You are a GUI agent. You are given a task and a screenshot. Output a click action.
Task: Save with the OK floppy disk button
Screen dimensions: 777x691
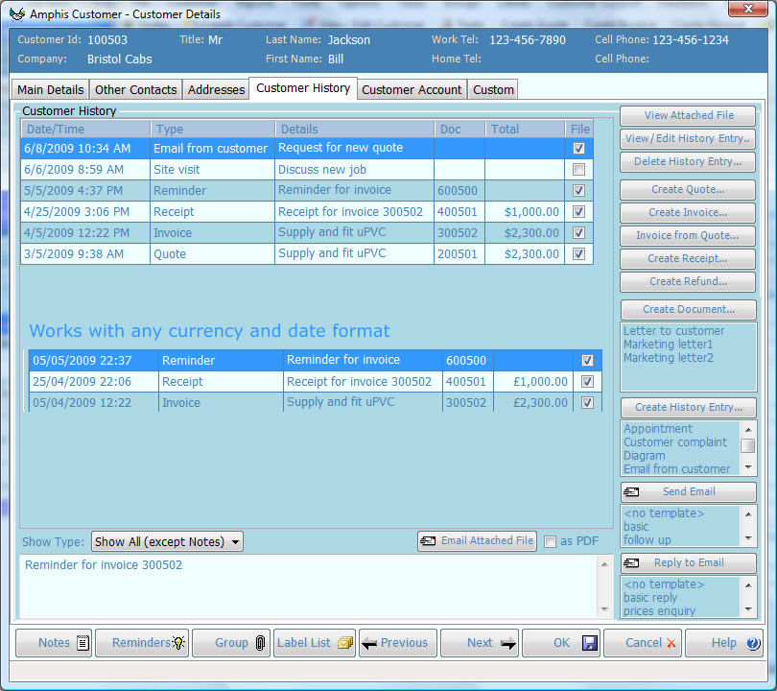(x=561, y=643)
